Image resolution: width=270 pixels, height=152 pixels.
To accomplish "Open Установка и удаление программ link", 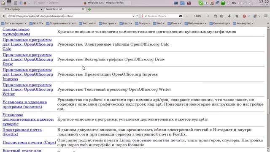I will pos(24,104).
